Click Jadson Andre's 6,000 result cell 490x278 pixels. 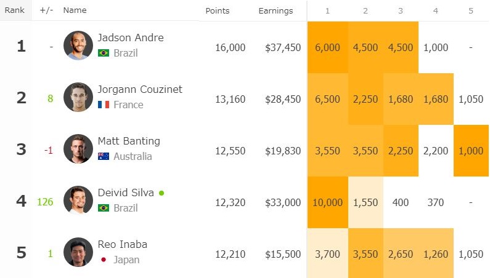point(327,47)
